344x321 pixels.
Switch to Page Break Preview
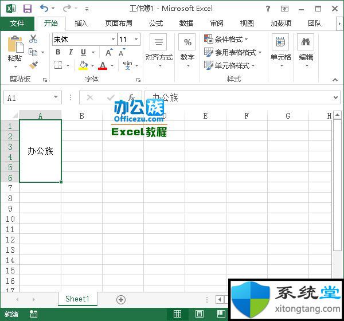[221, 314]
